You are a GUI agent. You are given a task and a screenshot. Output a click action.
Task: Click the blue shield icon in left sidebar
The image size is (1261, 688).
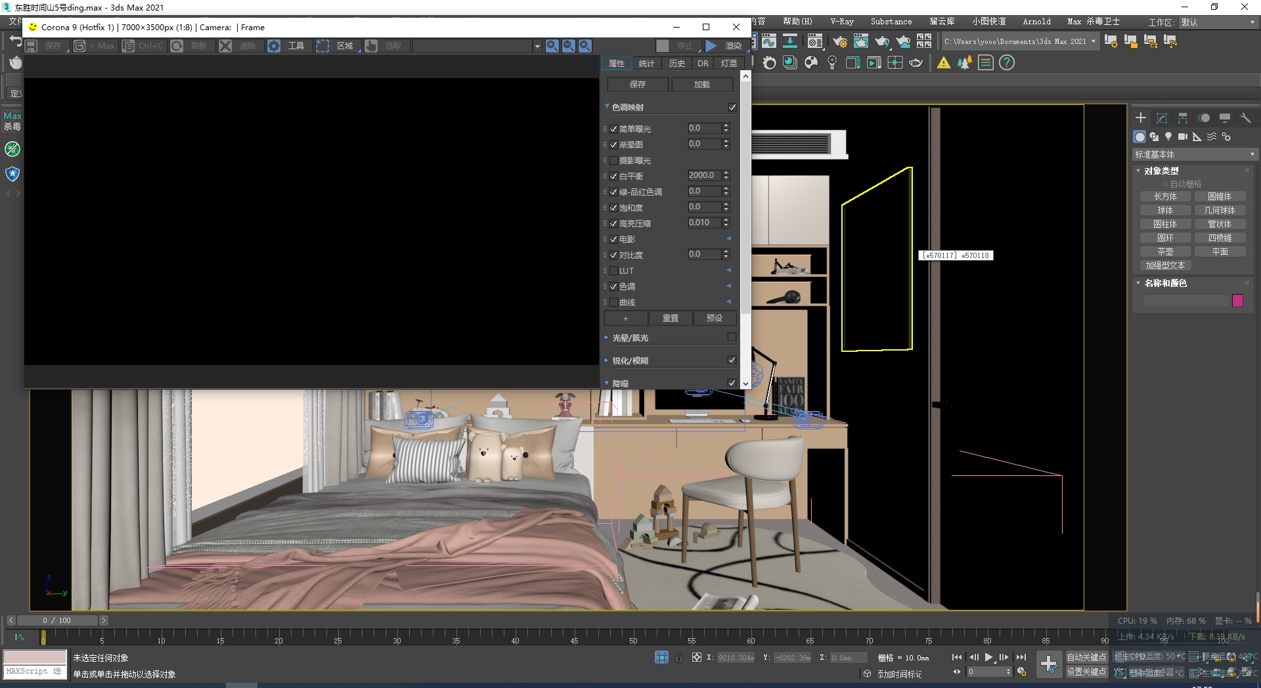point(12,174)
